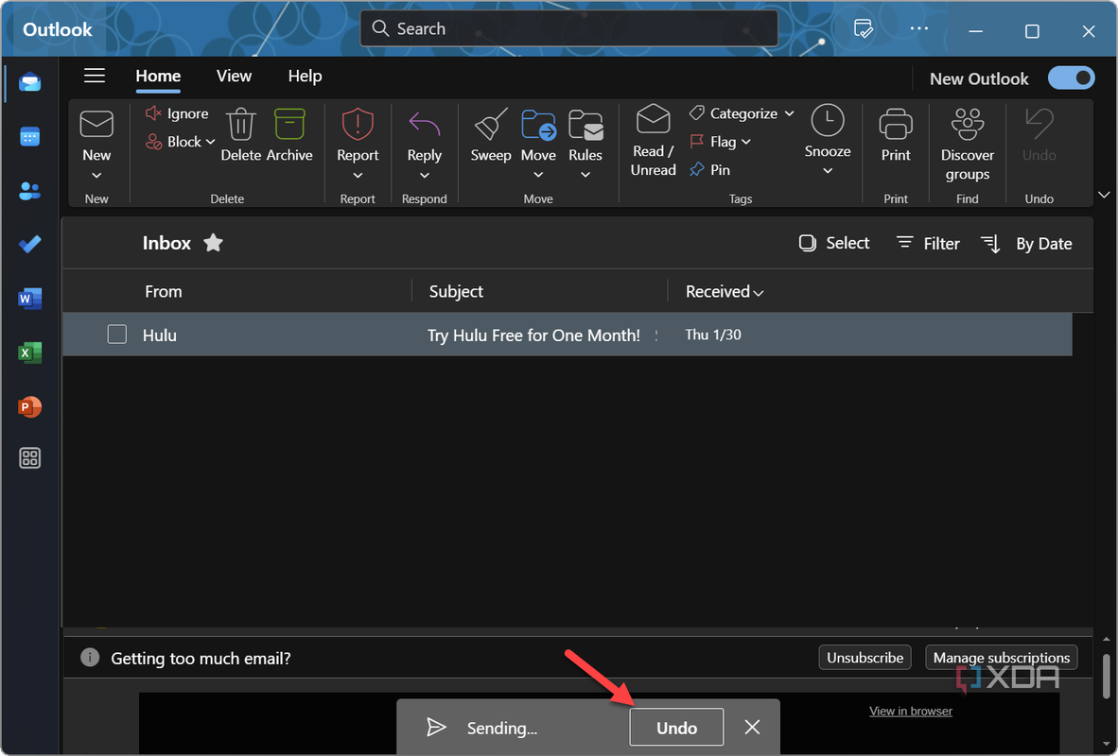Click the Search input field
The image size is (1118, 756).
pyautogui.click(x=569, y=28)
